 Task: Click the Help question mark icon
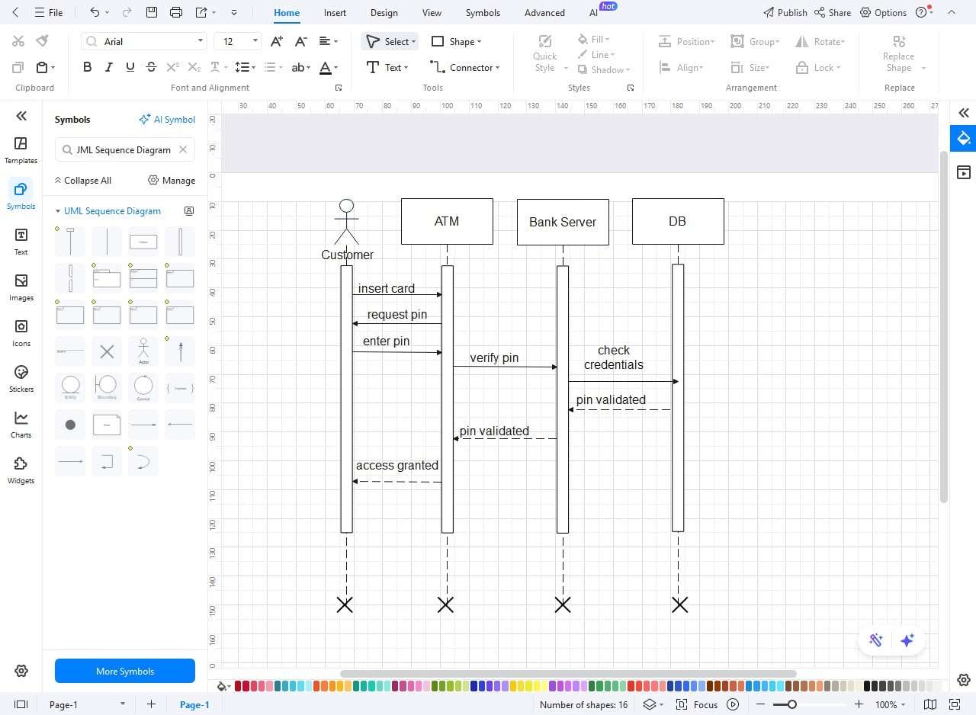tap(922, 12)
